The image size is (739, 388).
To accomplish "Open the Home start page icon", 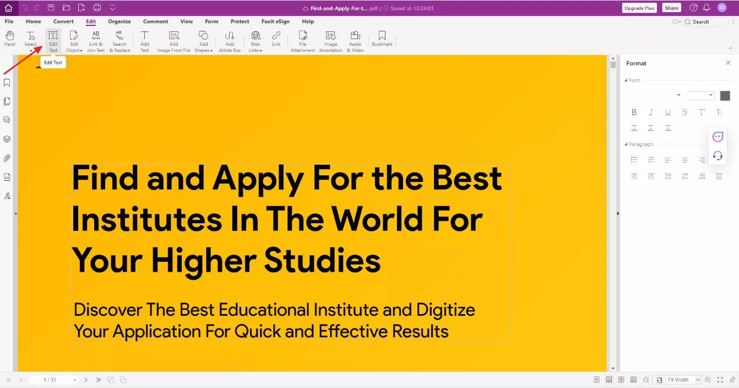I will (x=8, y=8).
